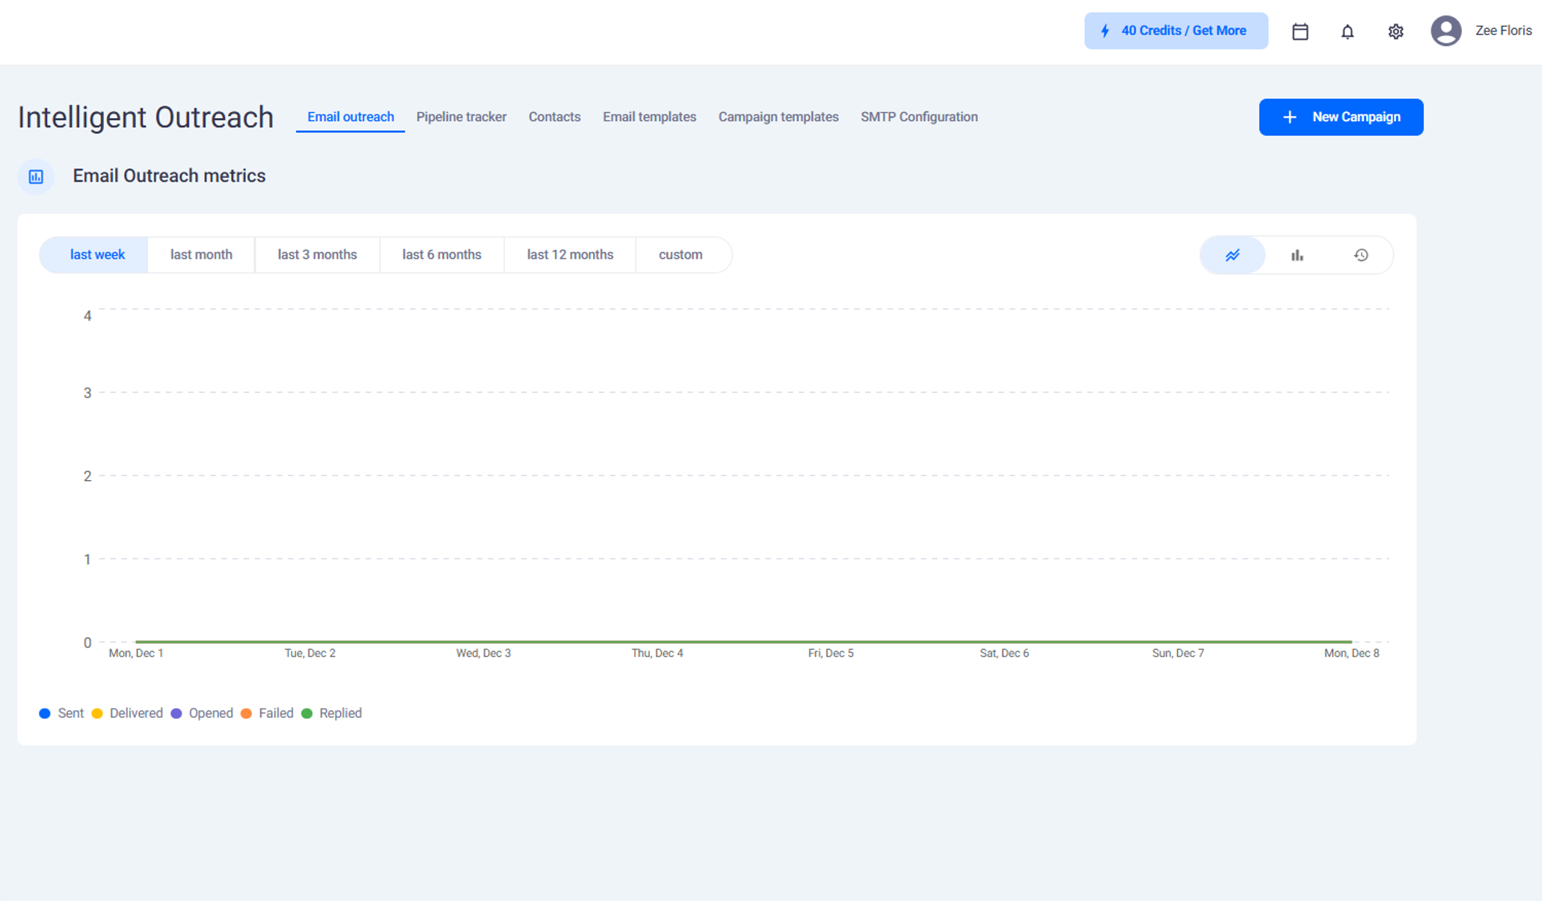Click 40 Credits / Get More button

[1176, 31]
